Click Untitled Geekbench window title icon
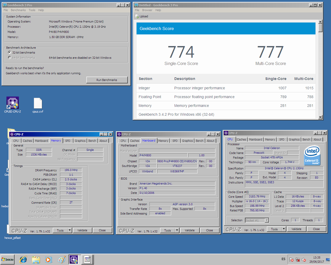The width and height of the screenshot is (331, 265). (136, 5)
